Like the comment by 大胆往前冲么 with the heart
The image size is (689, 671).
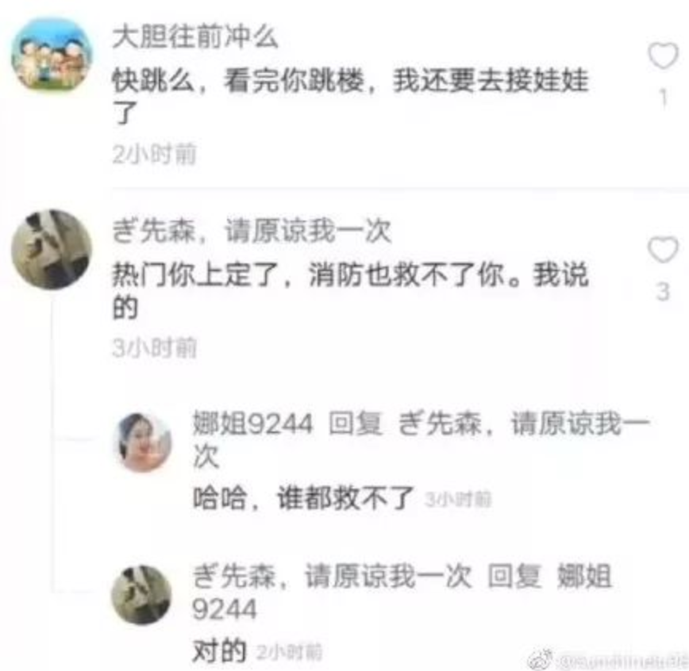tap(663, 56)
